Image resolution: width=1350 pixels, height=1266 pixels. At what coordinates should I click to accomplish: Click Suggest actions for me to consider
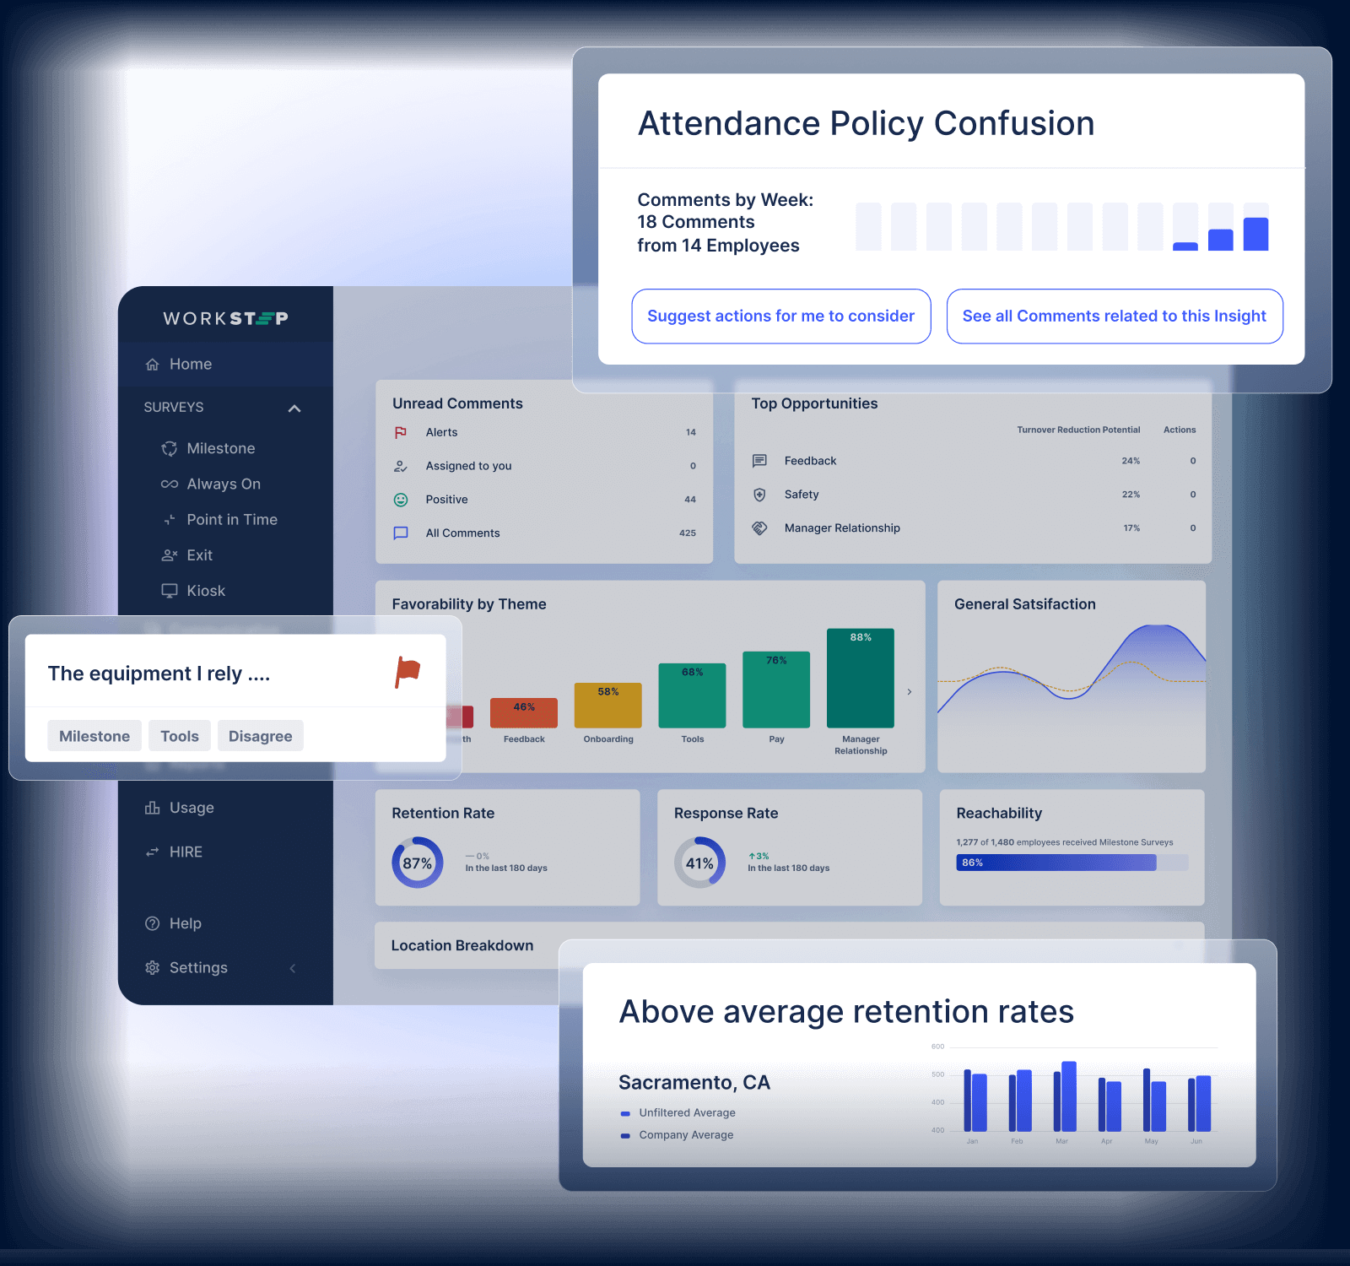(x=780, y=316)
